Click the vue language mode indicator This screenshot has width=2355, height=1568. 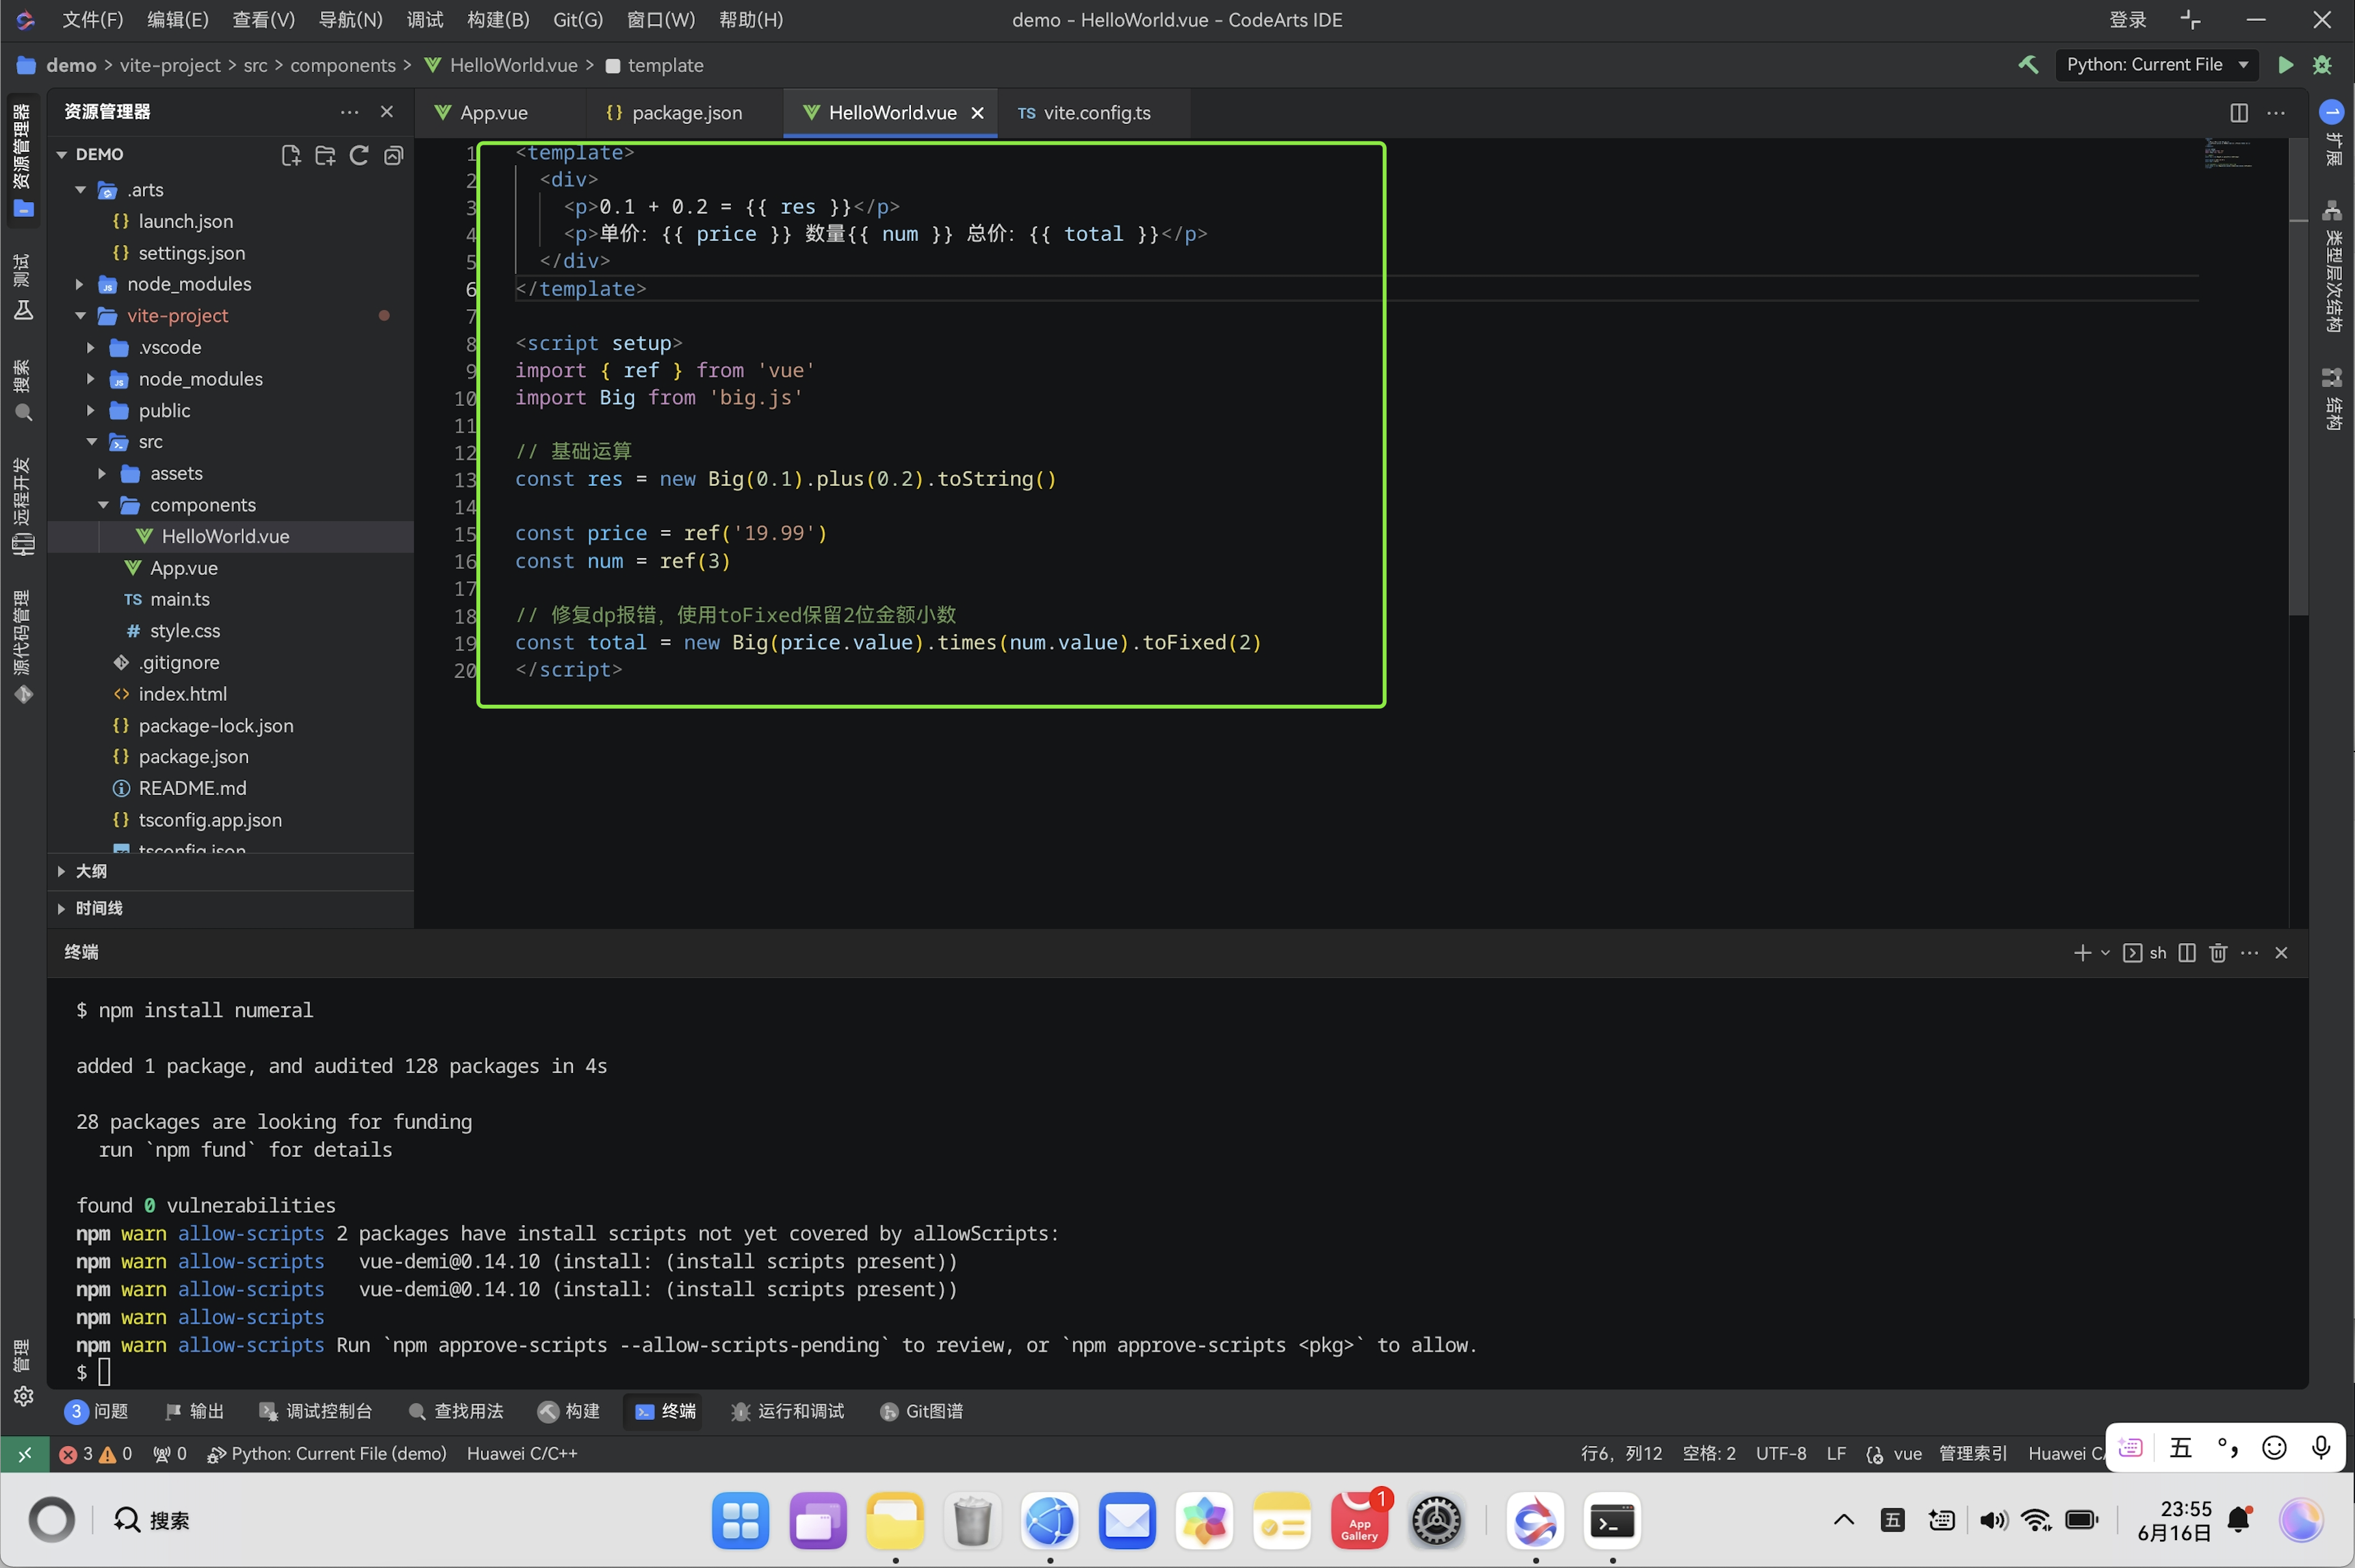(1907, 1454)
